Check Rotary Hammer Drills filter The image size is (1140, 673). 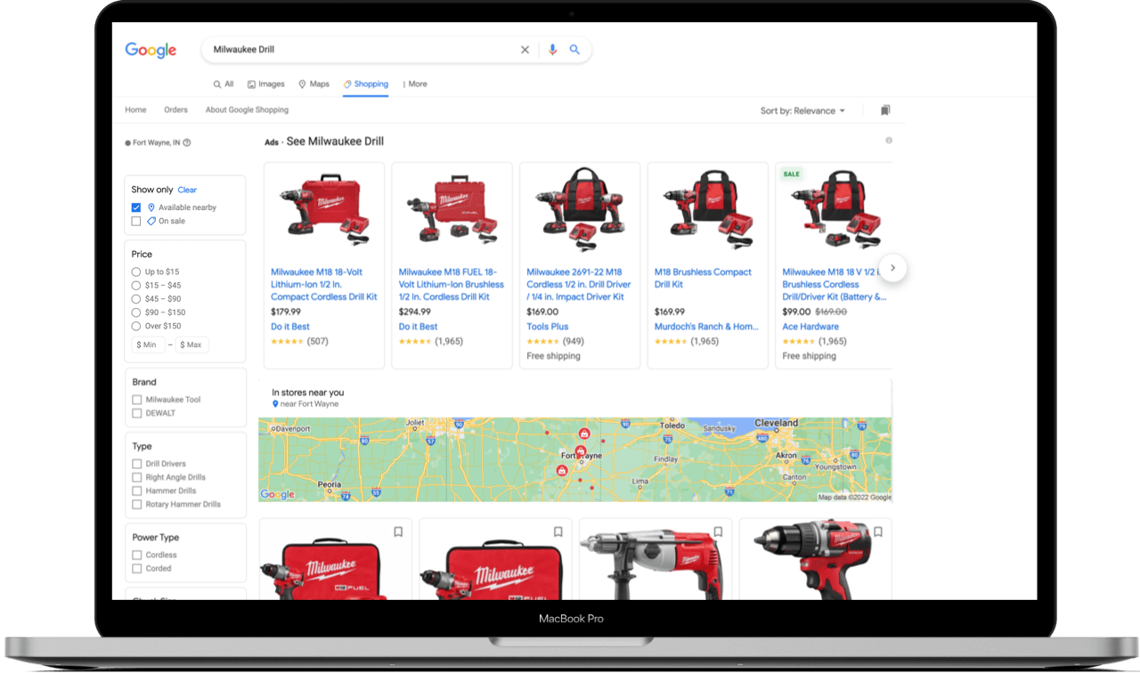tap(136, 504)
